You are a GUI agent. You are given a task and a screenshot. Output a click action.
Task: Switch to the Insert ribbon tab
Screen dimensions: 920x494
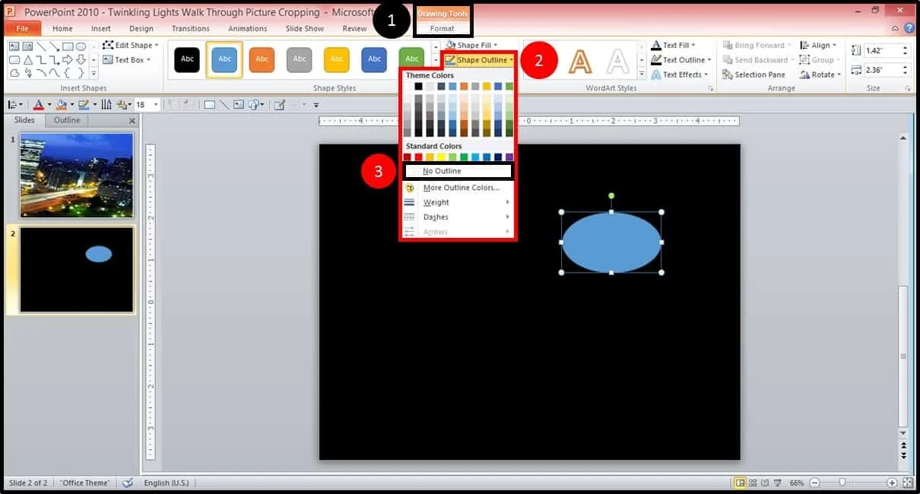(x=101, y=29)
